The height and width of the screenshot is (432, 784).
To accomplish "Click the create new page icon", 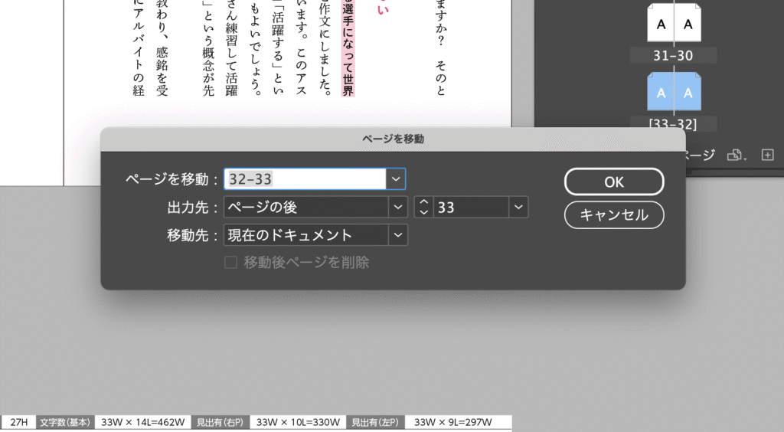I will [767, 155].
